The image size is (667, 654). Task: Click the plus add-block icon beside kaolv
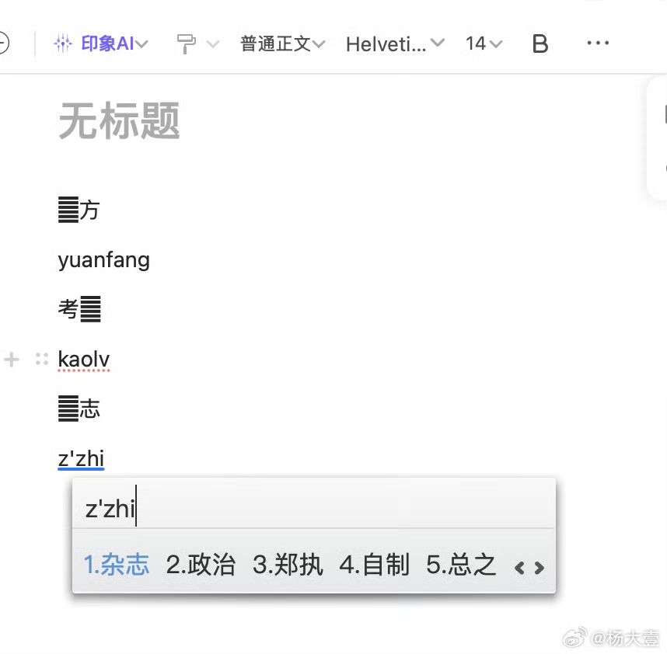point(12,360)
